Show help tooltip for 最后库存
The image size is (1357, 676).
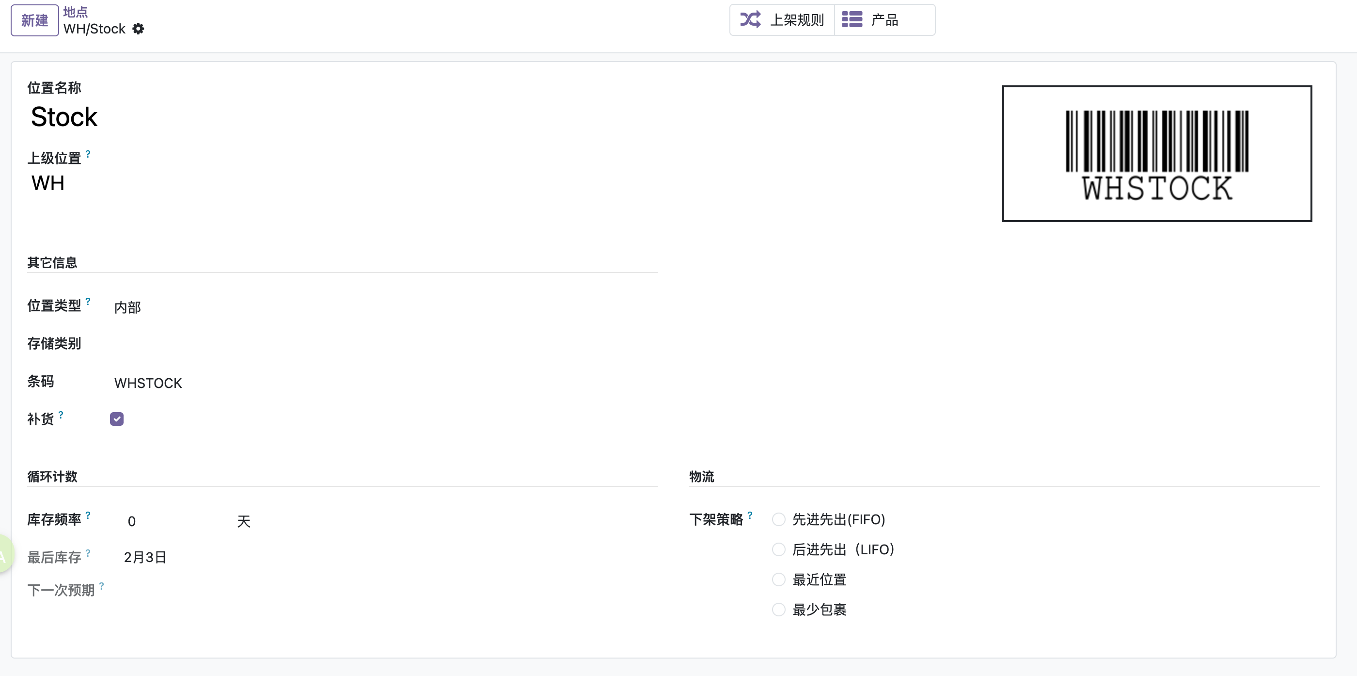88,553
